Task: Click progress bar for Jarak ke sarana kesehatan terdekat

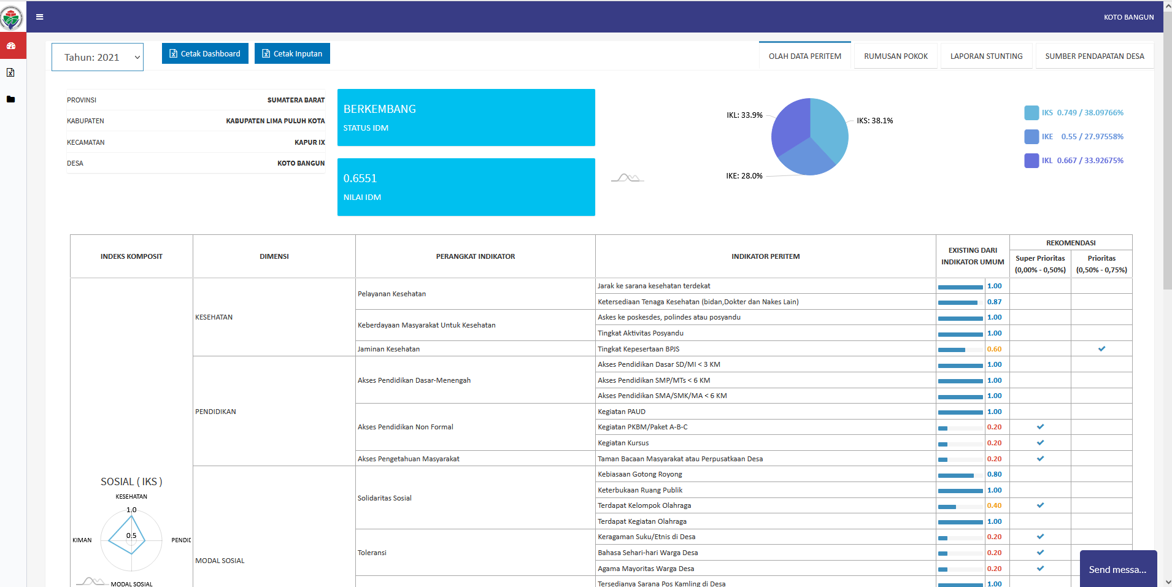Action: [960, 286]
